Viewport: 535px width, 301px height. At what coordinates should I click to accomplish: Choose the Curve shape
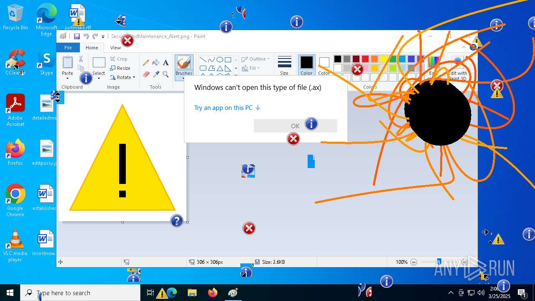tap(211, 60)
